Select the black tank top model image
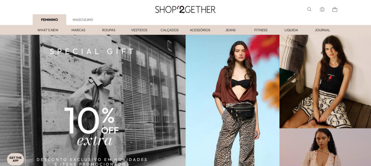This screenshot has height=166, width=371. (x=325, y=81)
